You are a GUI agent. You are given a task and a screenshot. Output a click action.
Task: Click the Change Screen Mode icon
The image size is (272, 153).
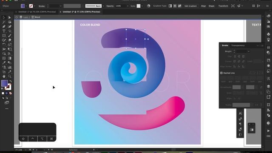7,103
